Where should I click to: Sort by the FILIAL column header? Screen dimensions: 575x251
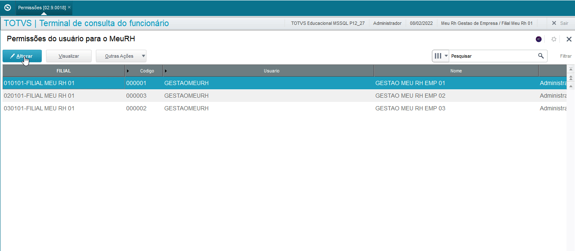coord(64,71)
